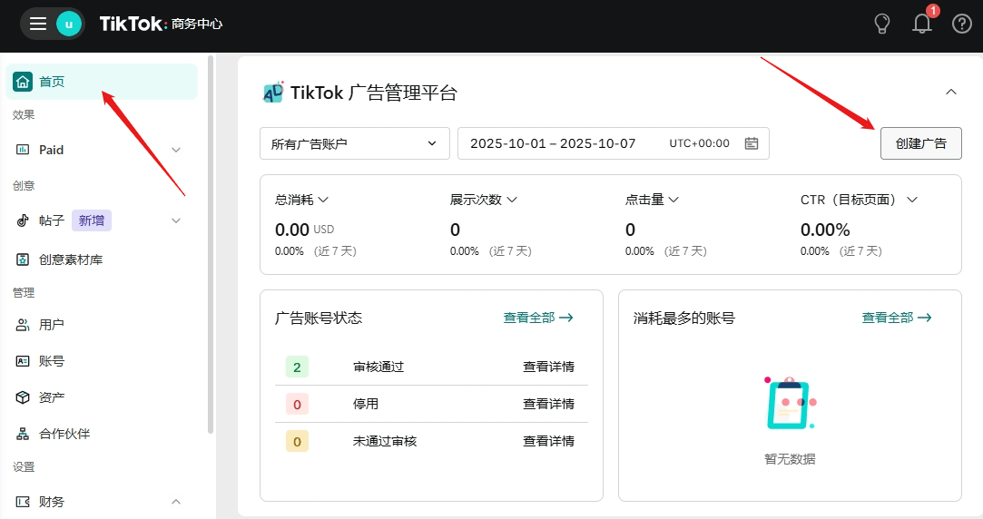Image resolution: width=983 pixels, height=519 pixels.
Task: Open the calendar icon in date range
Action: pyautogui.click(x=752, y=143)
